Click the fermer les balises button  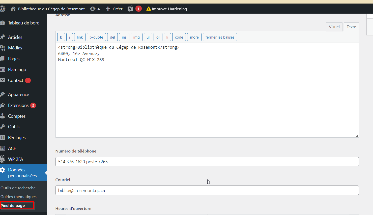click(x=220, y=37)
